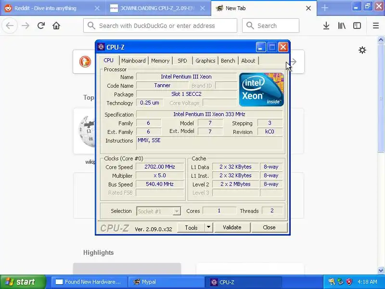Open the Mainboard tab in CPU-Z
This screenshot has height=289, width=385.
(133, 61)
